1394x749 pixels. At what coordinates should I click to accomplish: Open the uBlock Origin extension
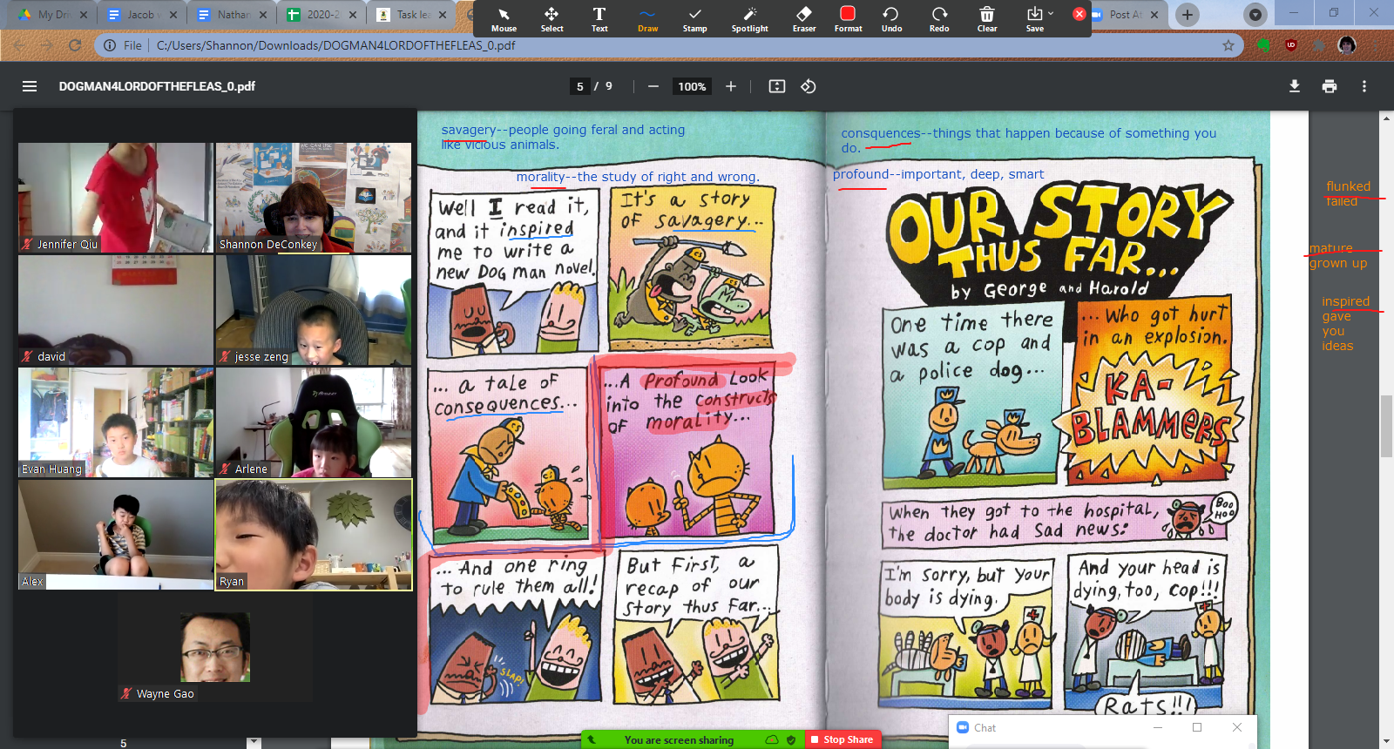[x=1291, y=45]
